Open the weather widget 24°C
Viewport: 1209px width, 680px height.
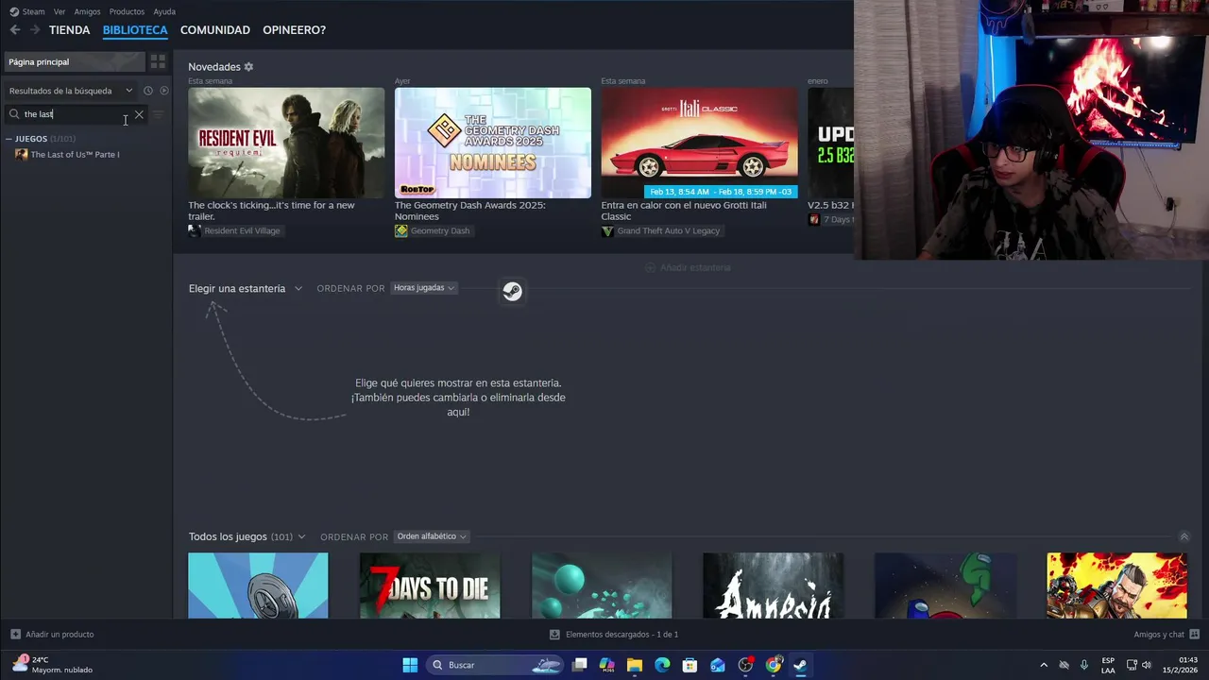coord(53,665)
